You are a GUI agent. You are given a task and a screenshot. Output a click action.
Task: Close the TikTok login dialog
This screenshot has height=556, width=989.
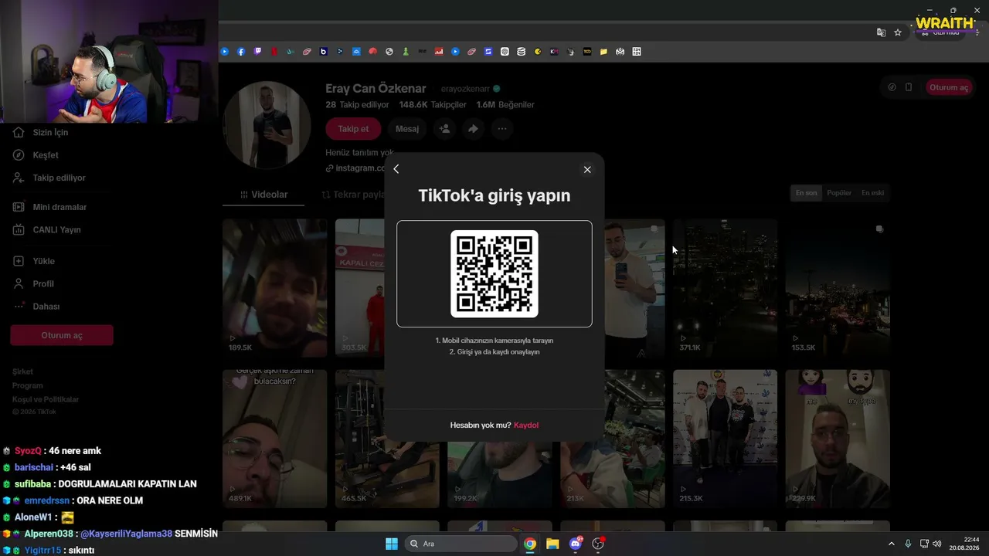[x=587, y=170]
